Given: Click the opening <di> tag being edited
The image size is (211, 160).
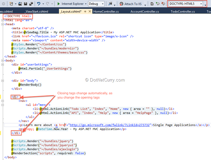Looking at the screenshot, I should click(15, 97).
